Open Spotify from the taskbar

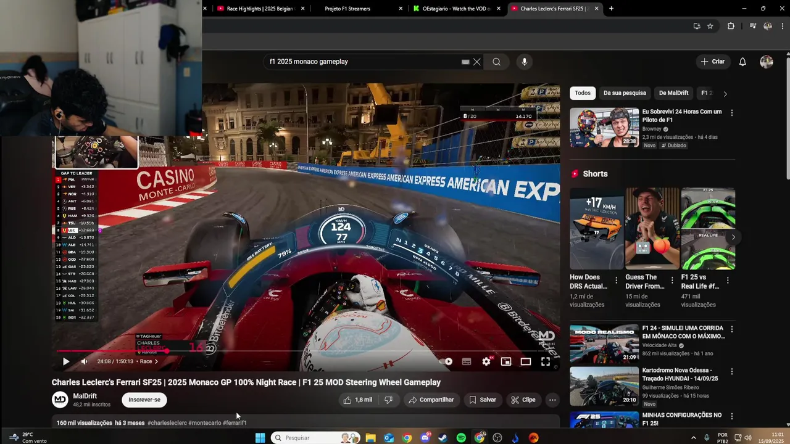pyautogui.click(x=461, y=438)
